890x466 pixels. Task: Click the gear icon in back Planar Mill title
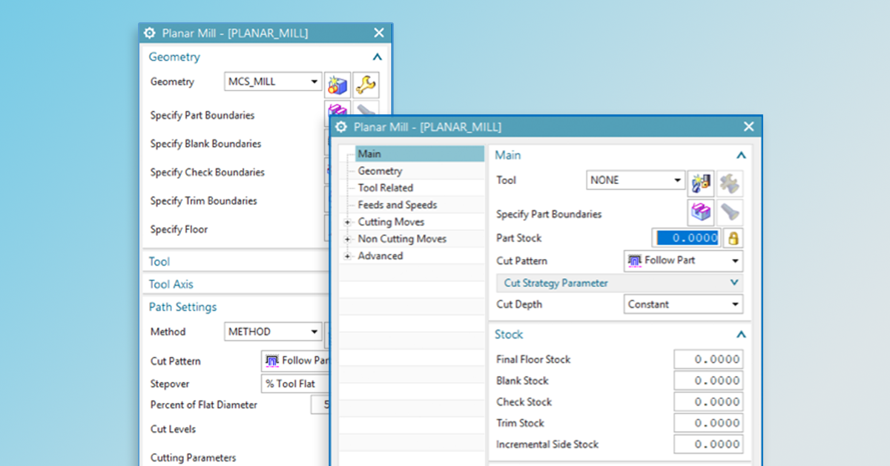pos(150,33)
